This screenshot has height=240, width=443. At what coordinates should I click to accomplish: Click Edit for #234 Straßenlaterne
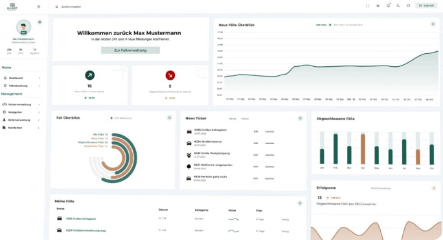pyautogui.click(x=256, y=143)
